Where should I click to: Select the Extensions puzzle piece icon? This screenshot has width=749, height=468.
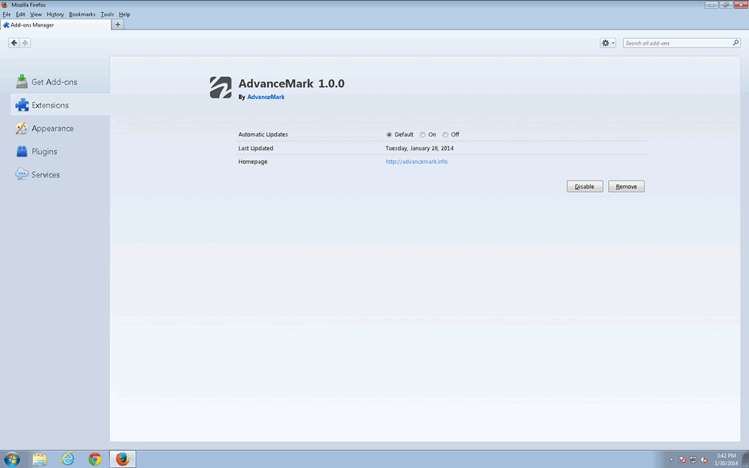22,105
